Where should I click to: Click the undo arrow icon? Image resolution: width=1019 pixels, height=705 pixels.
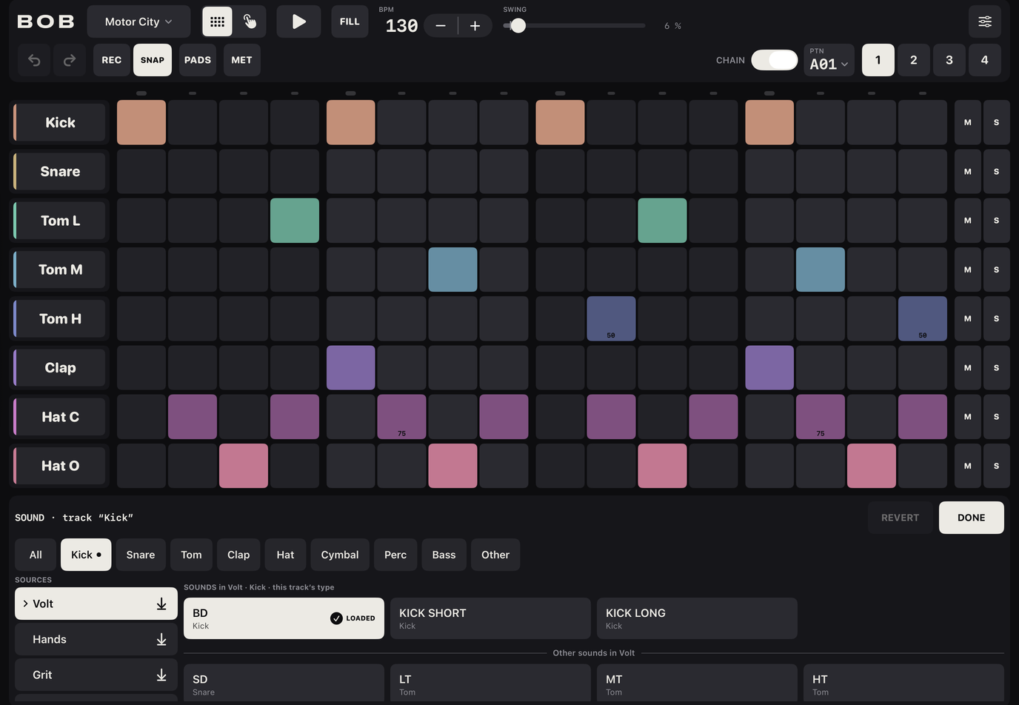click(34, 60)
